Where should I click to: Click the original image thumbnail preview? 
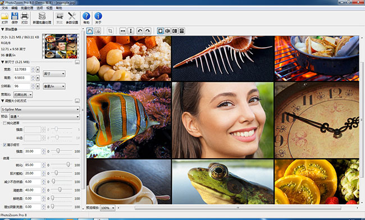[61, 46]
